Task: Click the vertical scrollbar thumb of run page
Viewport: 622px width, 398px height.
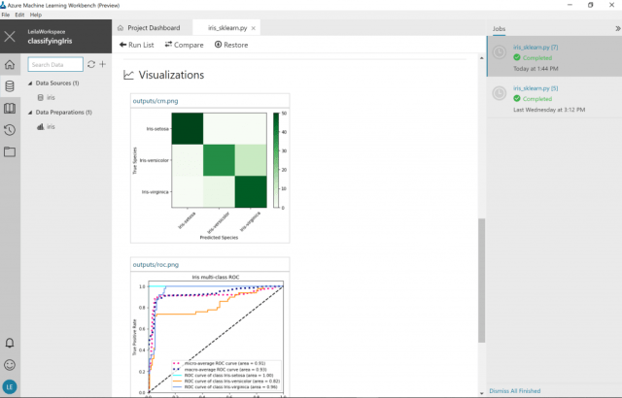Action: point(482,281)
